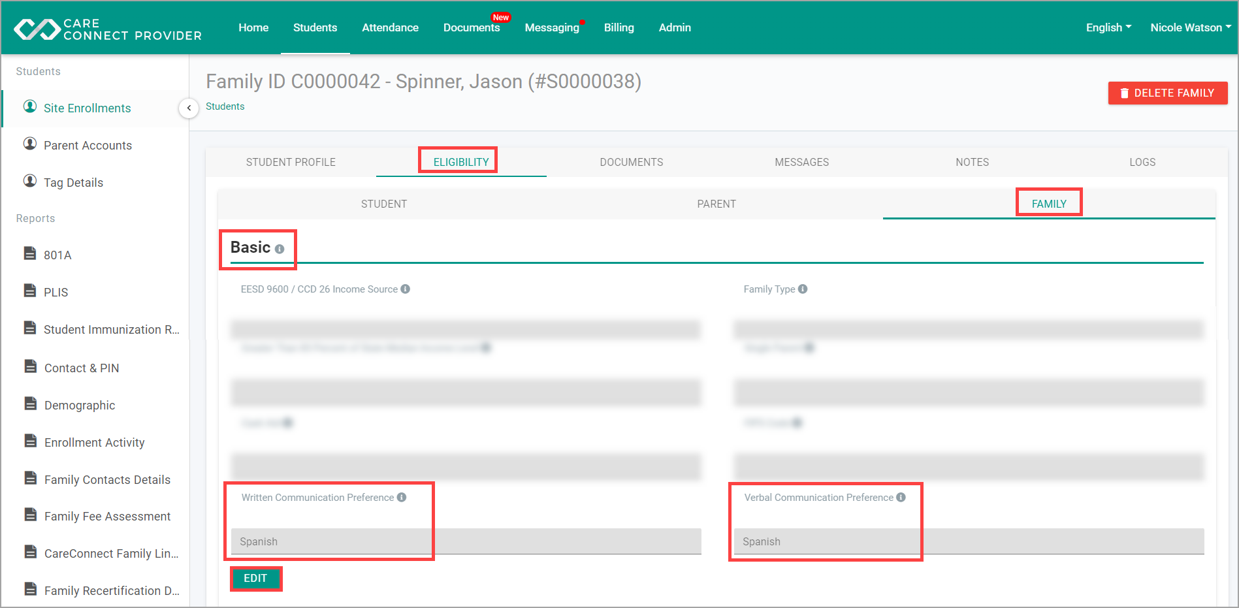Open the 801A report icon
This screenshot has width=1239, height=608.
point(29,255)
